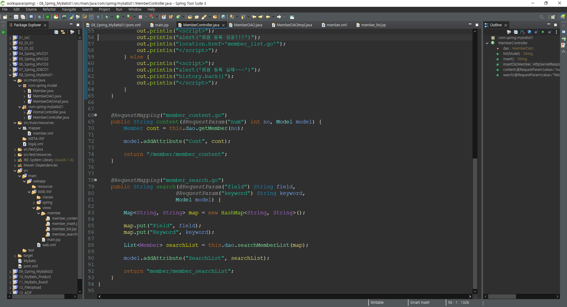This screenshot has height=307, width=567.
Task: Click the Save toolbar icon
Action: pos(16,17)
